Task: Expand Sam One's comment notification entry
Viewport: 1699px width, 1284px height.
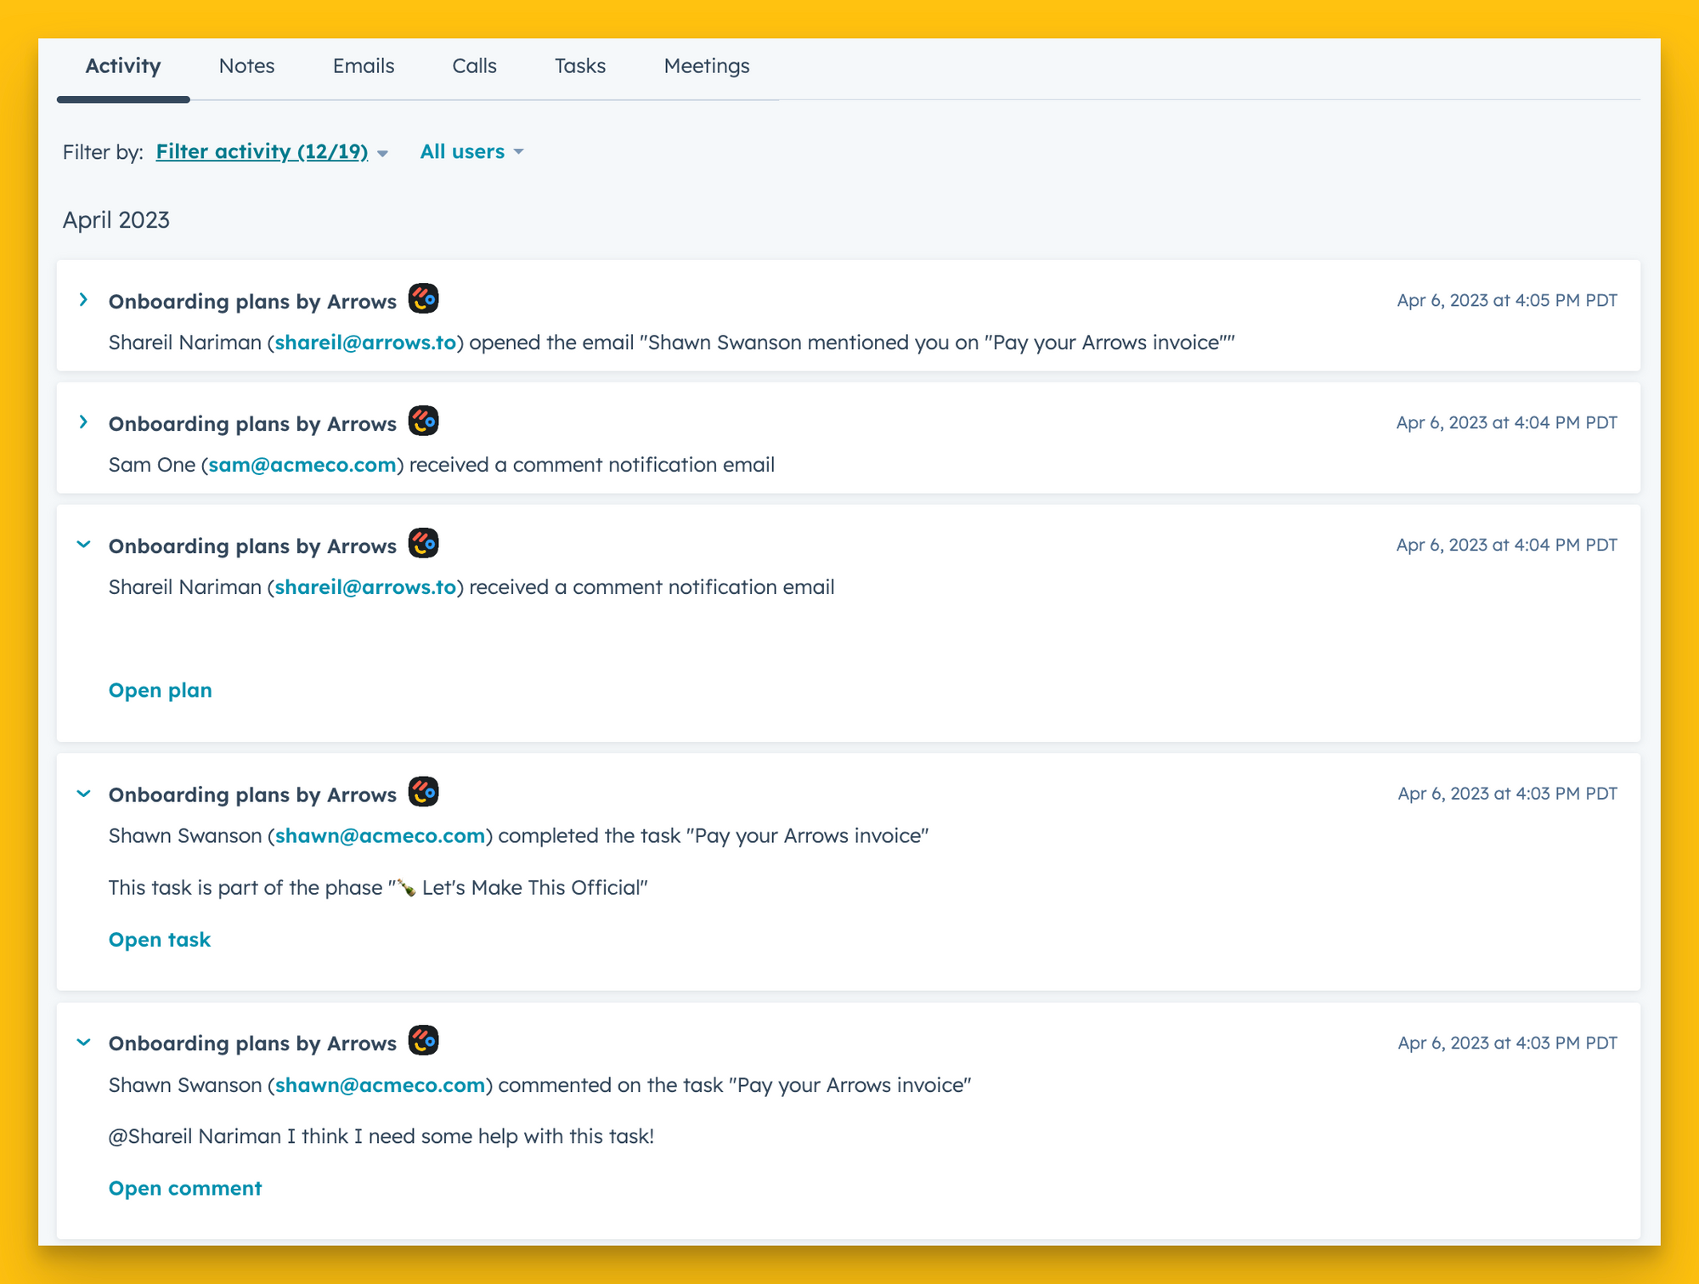Action: [x=84, y=421]
